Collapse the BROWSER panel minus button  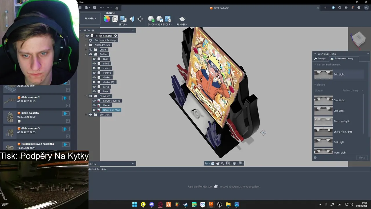(133, 30)
